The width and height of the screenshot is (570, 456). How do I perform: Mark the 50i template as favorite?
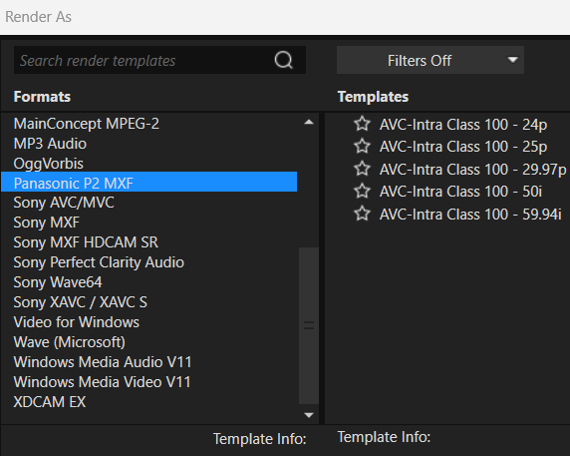(x=362, y=191)
